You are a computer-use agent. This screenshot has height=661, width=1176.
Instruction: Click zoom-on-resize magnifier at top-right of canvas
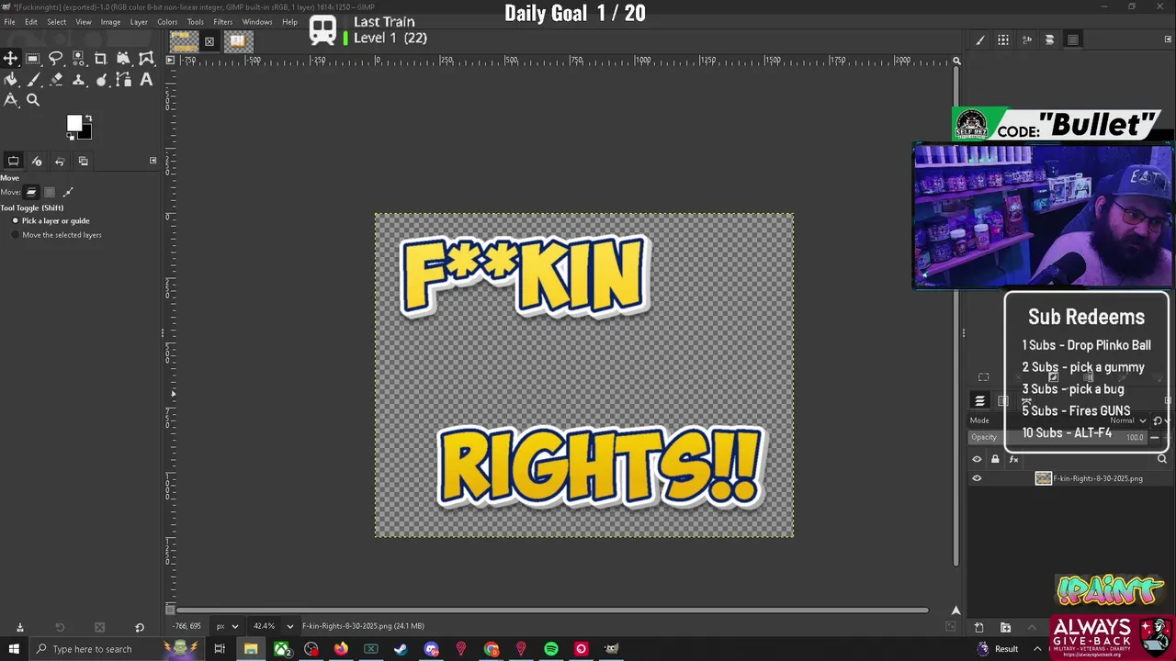[956, 61]
